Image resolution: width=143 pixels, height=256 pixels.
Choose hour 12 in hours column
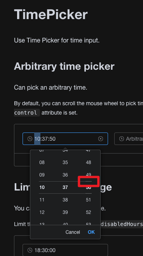click(42, 212)
